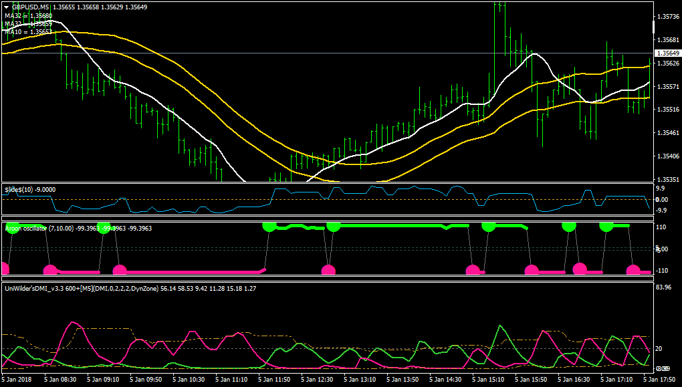Click the horizontal bid price line on chart

(326, 53)
